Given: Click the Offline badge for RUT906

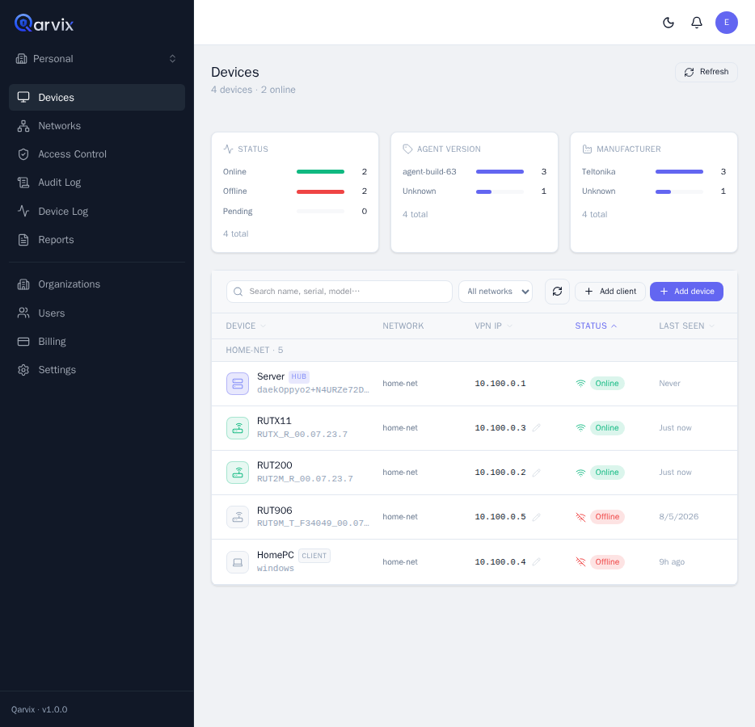Looking at the screenshot, I should point(607,517).
